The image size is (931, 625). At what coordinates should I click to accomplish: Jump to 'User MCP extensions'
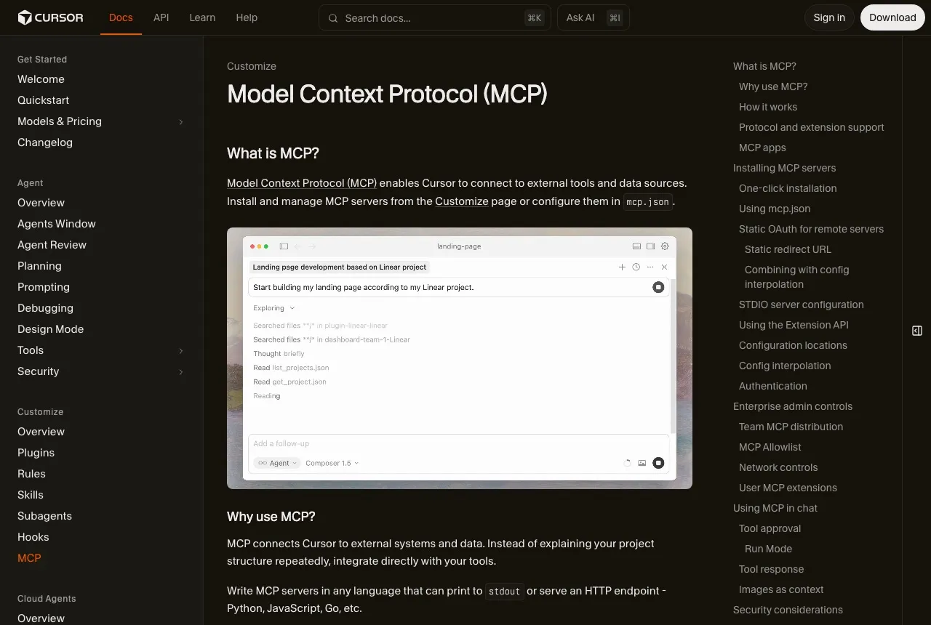point(788,488)
